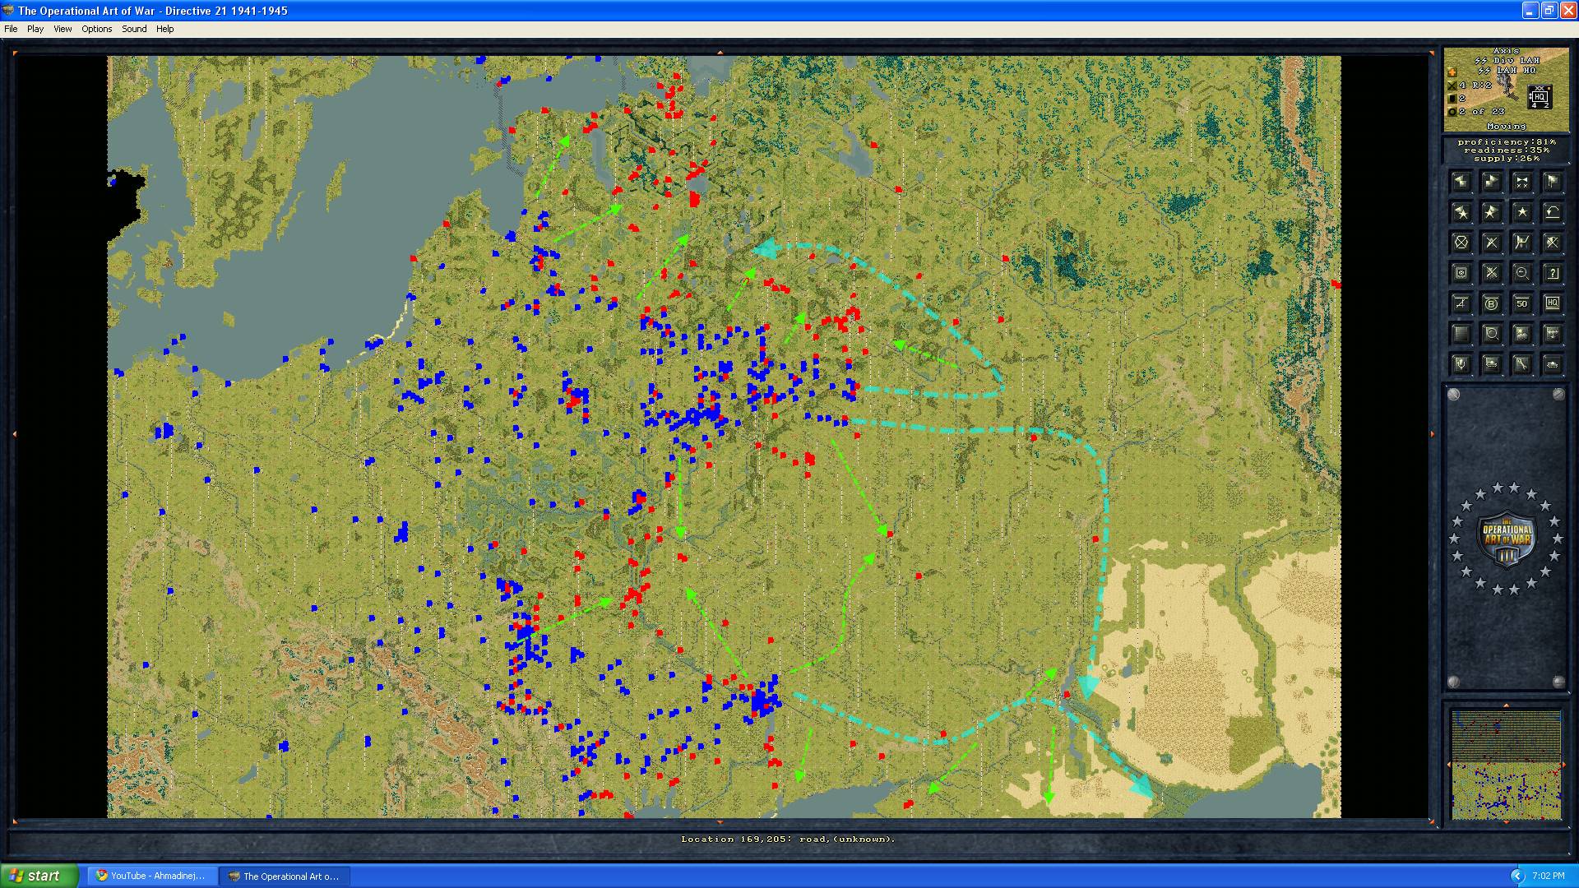This screenshot has width=1579, height=888.
Task: Click the next unit right-arrow icon
Action: pyautogui.click(x=1491, y=182)
